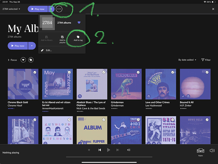
Task: Choose Add to library
Action: pos(47,38)
